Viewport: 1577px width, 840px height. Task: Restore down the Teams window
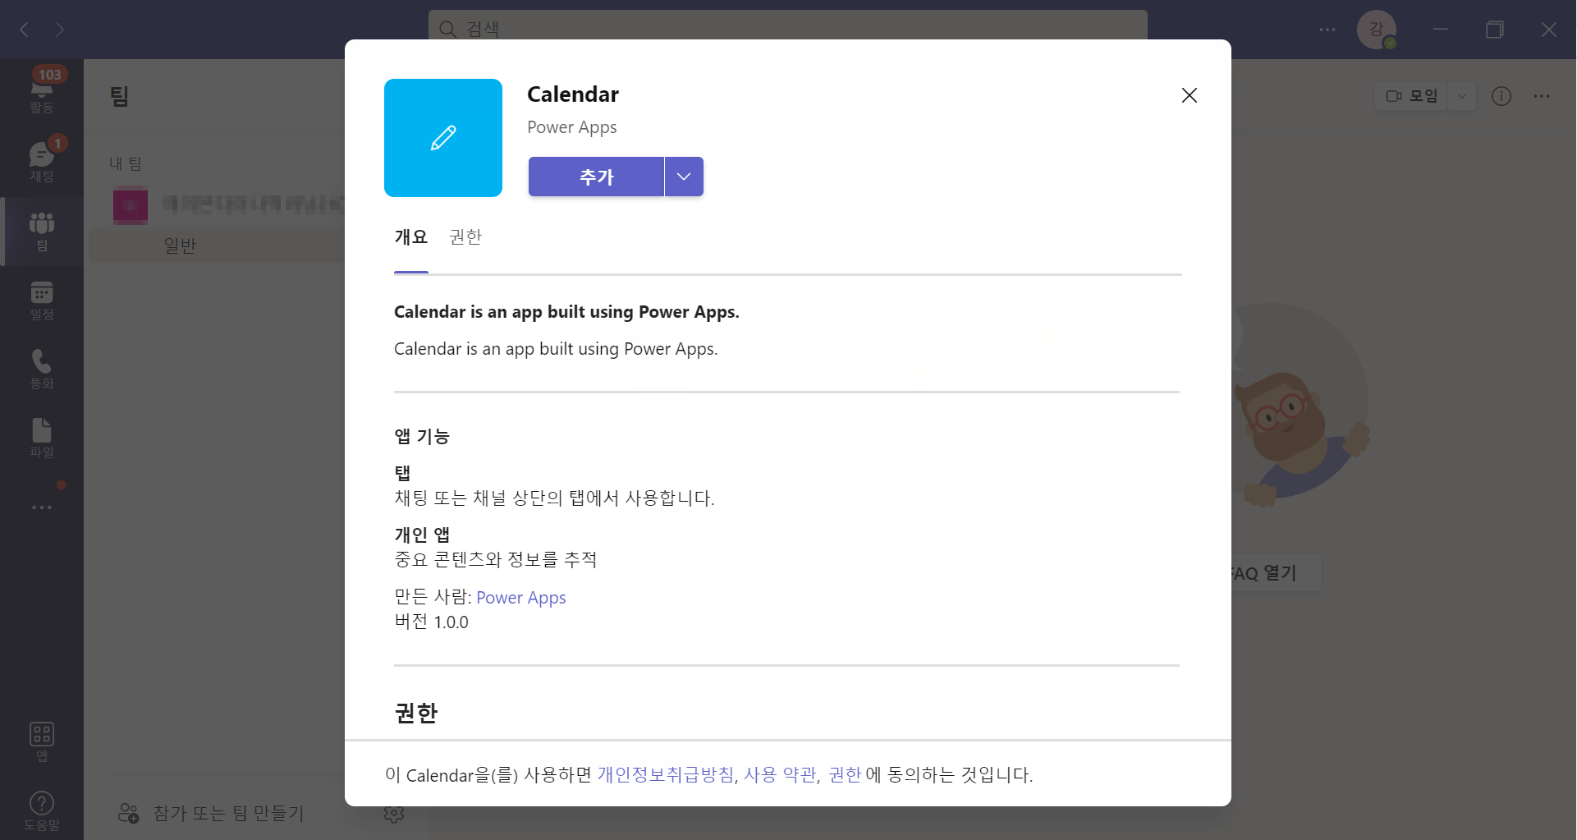[1495, 30]
